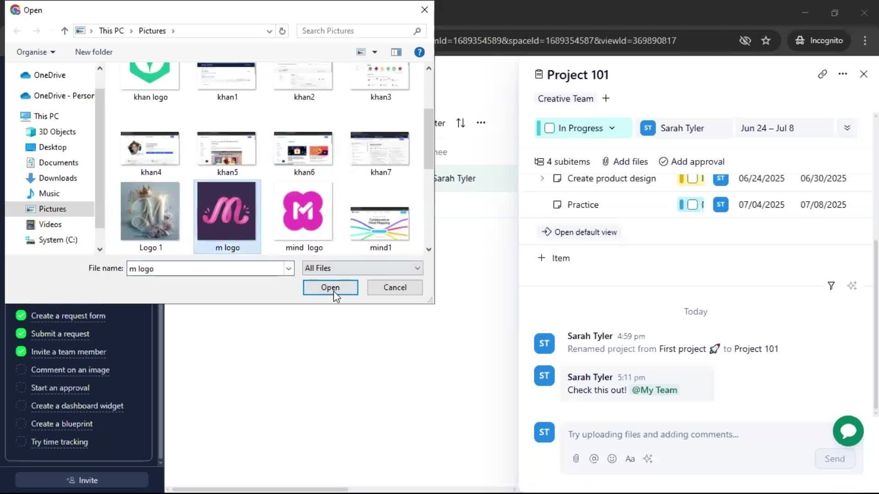Open the File name history dropdown

(x=289, y=268)
